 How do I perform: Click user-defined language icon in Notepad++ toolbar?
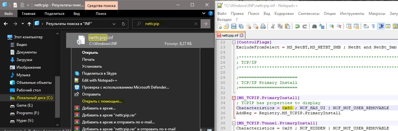388,26
